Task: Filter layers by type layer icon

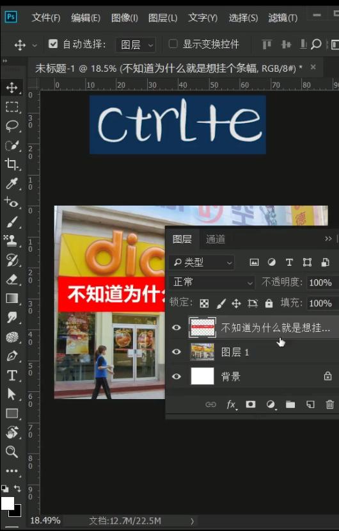Action: click(x=289, y=263)
